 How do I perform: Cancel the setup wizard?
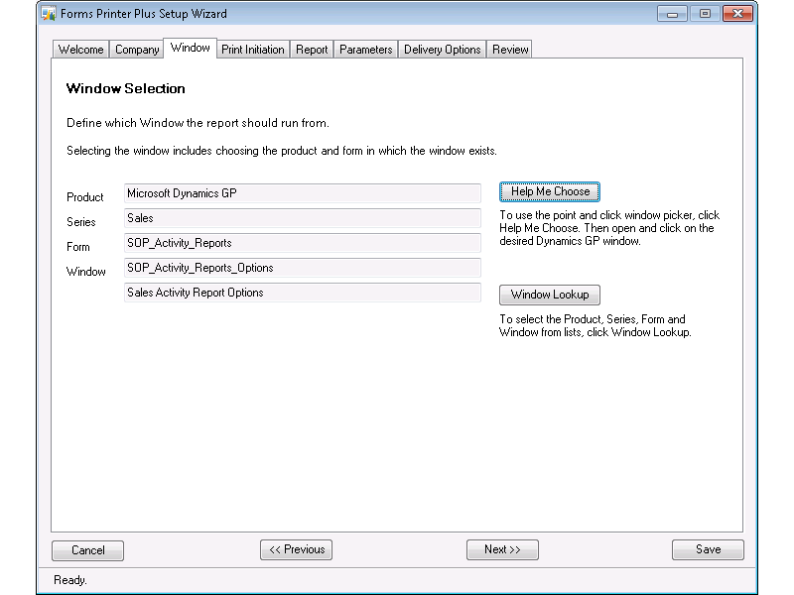click(x=88, y=550)
